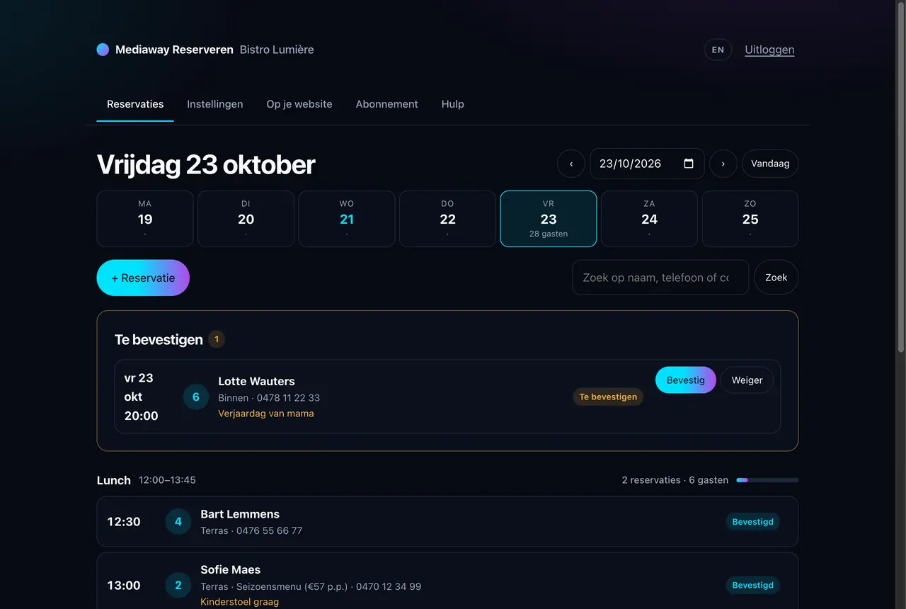The height and width of the screenshot is (609, 906).
Task: Select Saturday 24 in week strip
Action: [649, 219]
